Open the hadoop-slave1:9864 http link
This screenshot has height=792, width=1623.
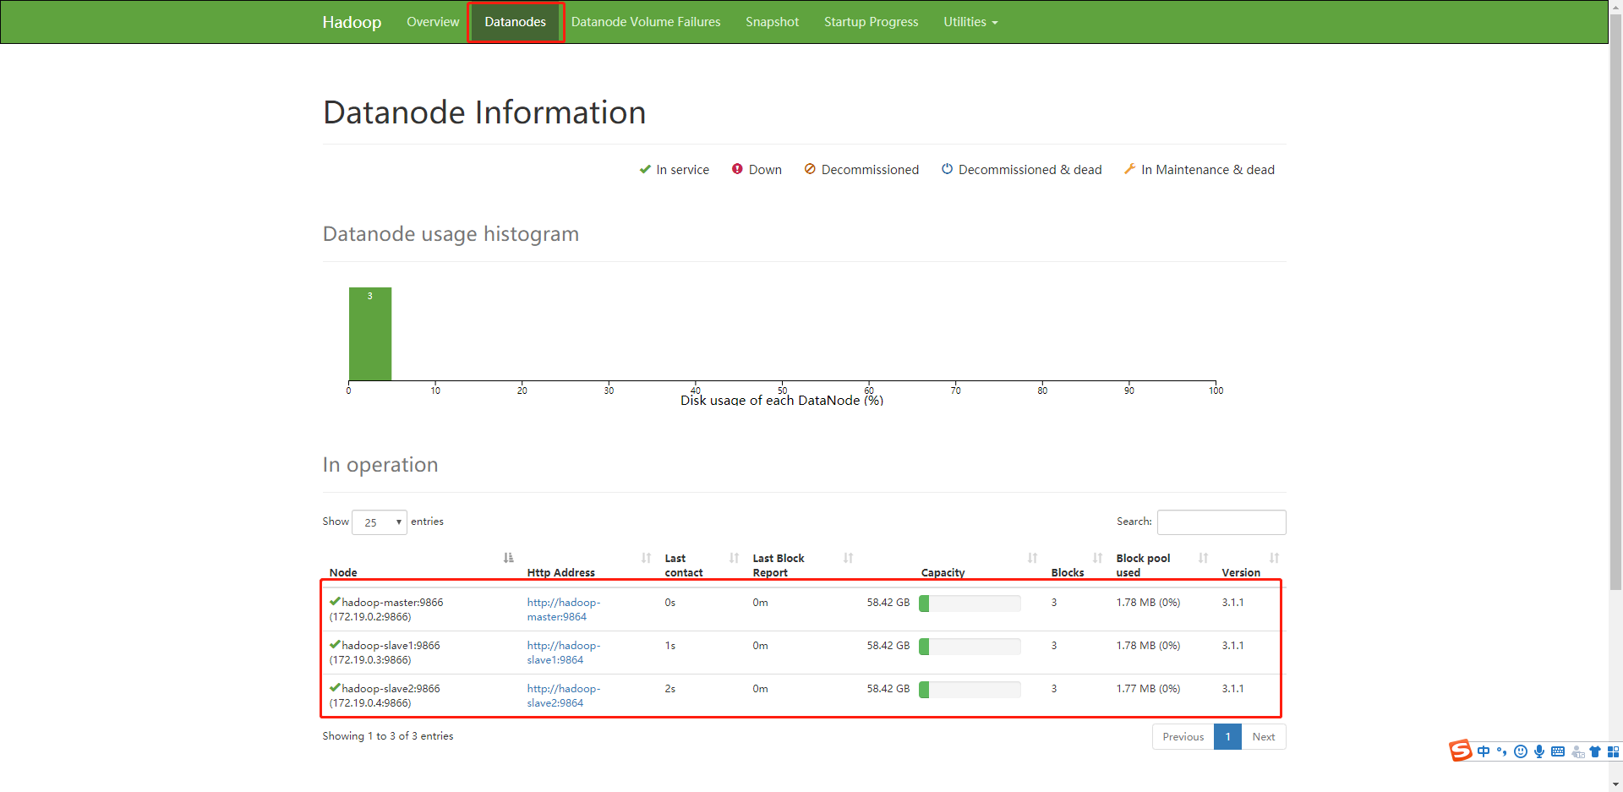pos(563,653)
